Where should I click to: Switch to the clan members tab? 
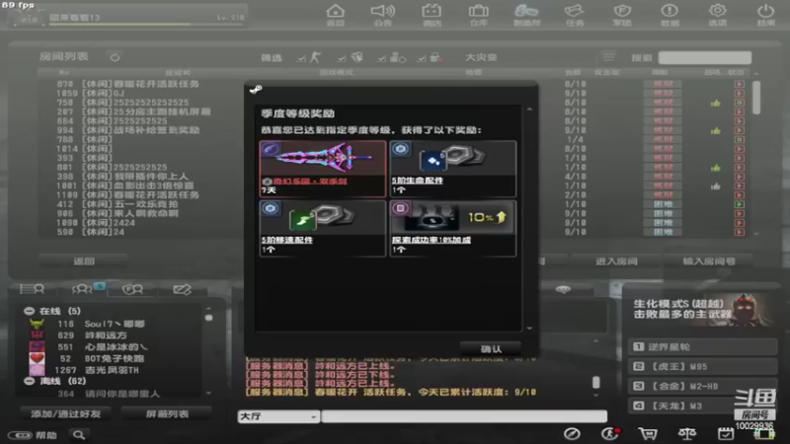pos(132,289)
